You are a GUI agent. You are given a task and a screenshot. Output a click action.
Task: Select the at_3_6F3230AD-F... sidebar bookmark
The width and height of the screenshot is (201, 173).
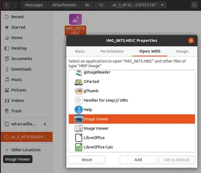click(x=27, y=137)
